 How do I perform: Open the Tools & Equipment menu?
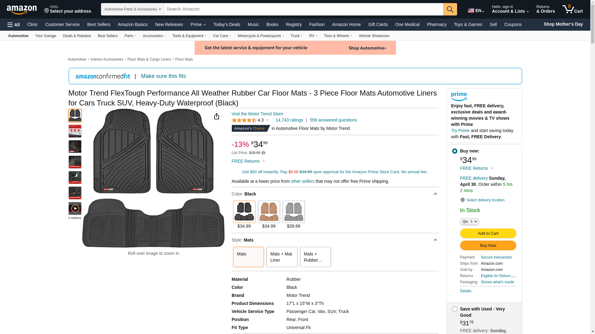click(189, 36)
